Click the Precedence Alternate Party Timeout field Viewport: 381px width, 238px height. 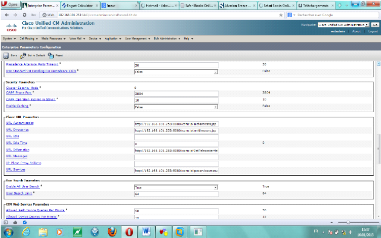point(176,65)
